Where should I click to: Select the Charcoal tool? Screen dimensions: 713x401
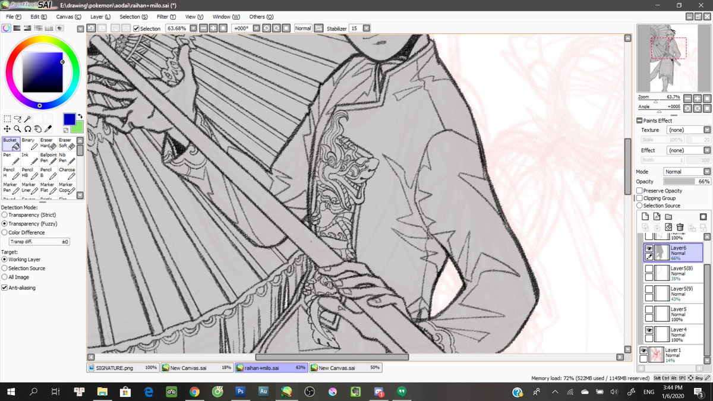67,173
